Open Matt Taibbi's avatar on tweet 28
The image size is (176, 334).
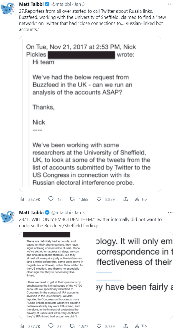(7, 216)
